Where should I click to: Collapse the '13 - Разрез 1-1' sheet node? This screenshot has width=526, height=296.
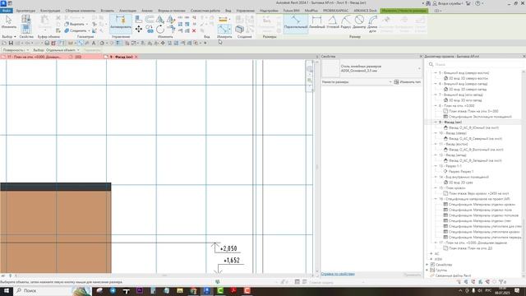pos(436,166)
